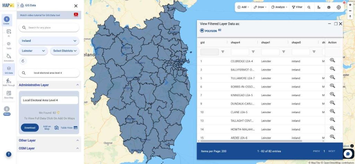
Task: Open filter options for shape4 column
Action: click(x=253, y=52)
